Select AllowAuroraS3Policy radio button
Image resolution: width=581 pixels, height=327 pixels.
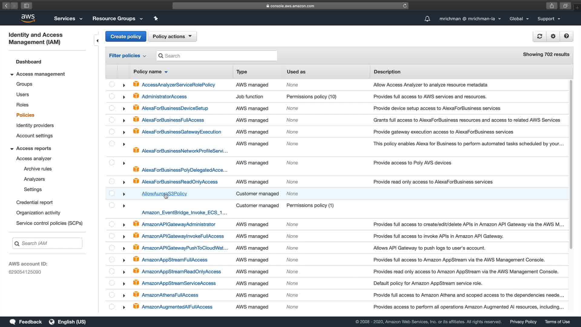[x=112, y=193]
